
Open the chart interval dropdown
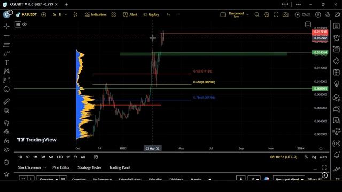(x=66, y=14)
